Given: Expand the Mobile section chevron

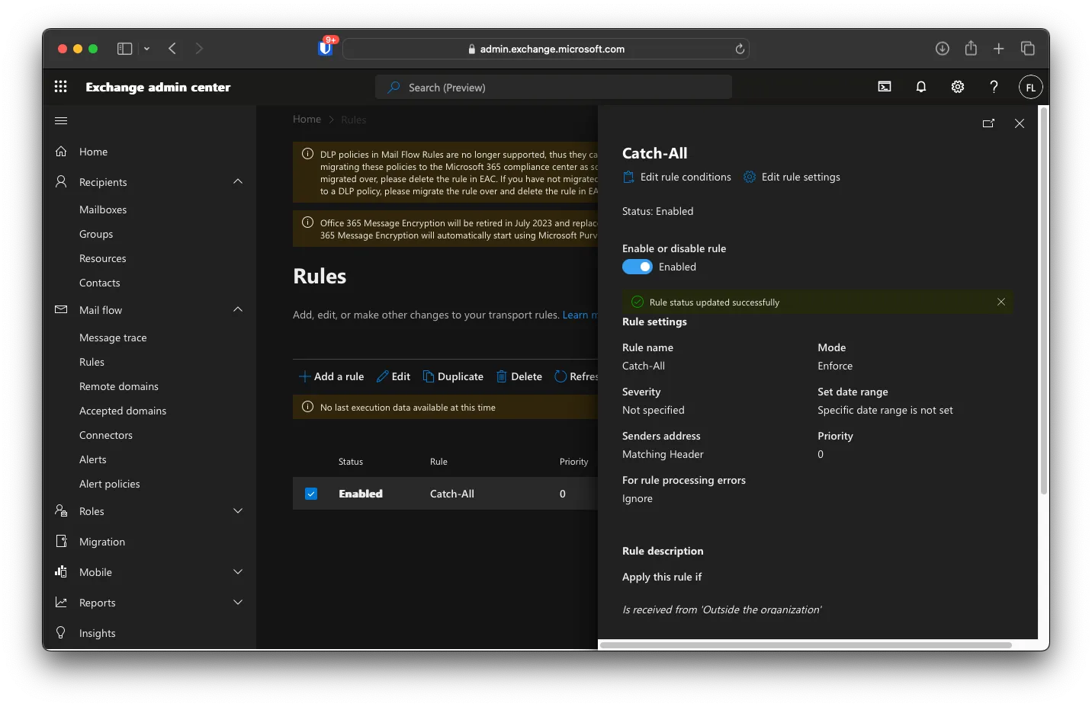Looking at the screenshot, I should click(238, 571).
